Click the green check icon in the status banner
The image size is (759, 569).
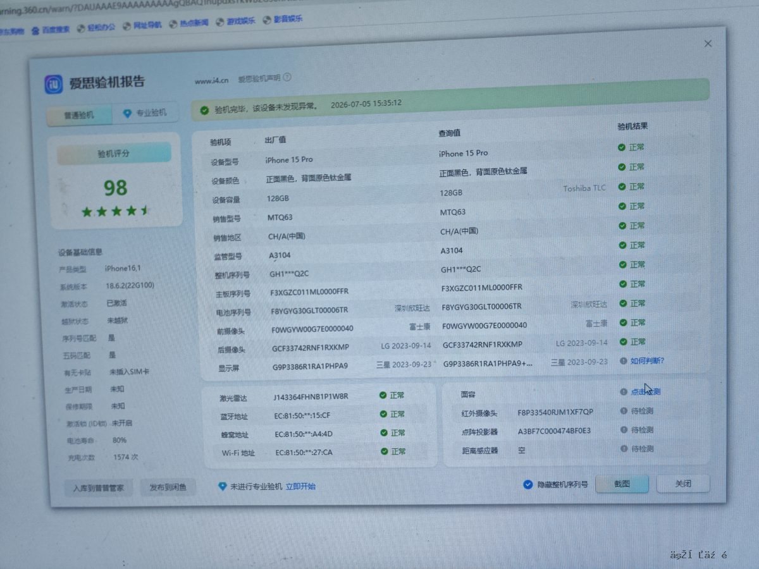[x=204, y=110]
